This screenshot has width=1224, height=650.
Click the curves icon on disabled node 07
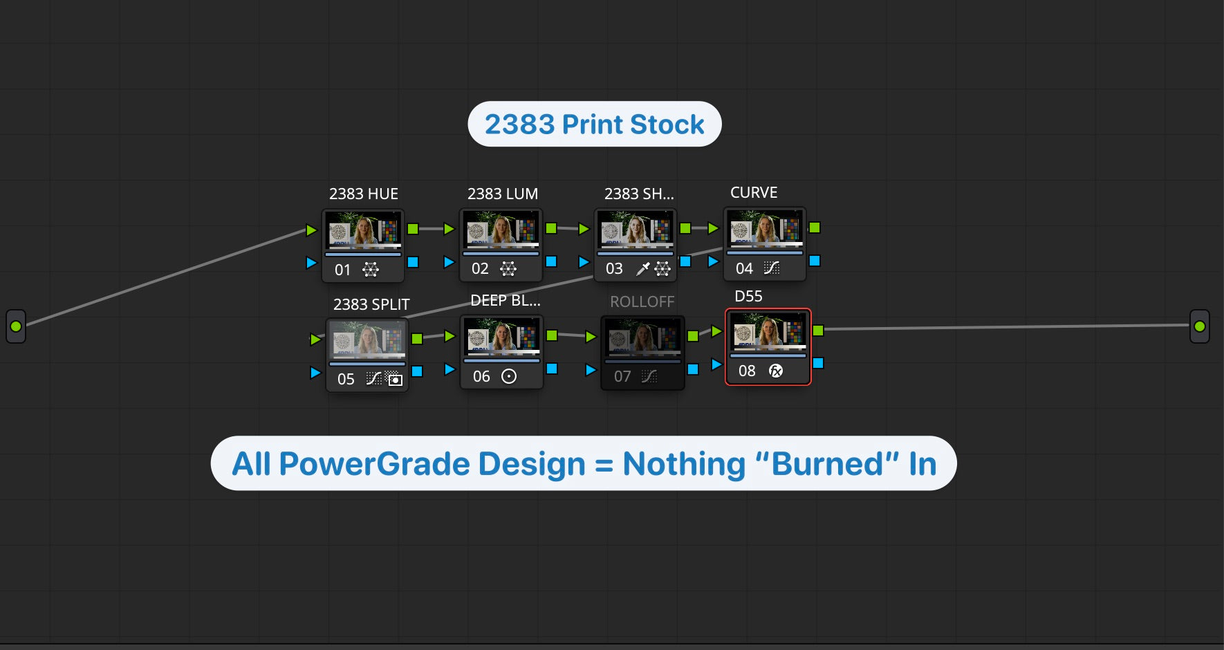649,376
